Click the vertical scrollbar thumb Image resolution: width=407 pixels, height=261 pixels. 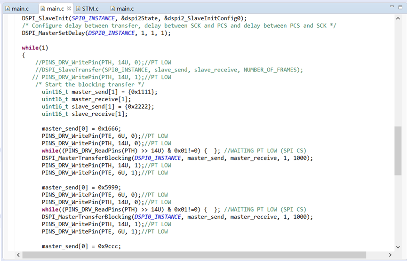coord(398,151)
